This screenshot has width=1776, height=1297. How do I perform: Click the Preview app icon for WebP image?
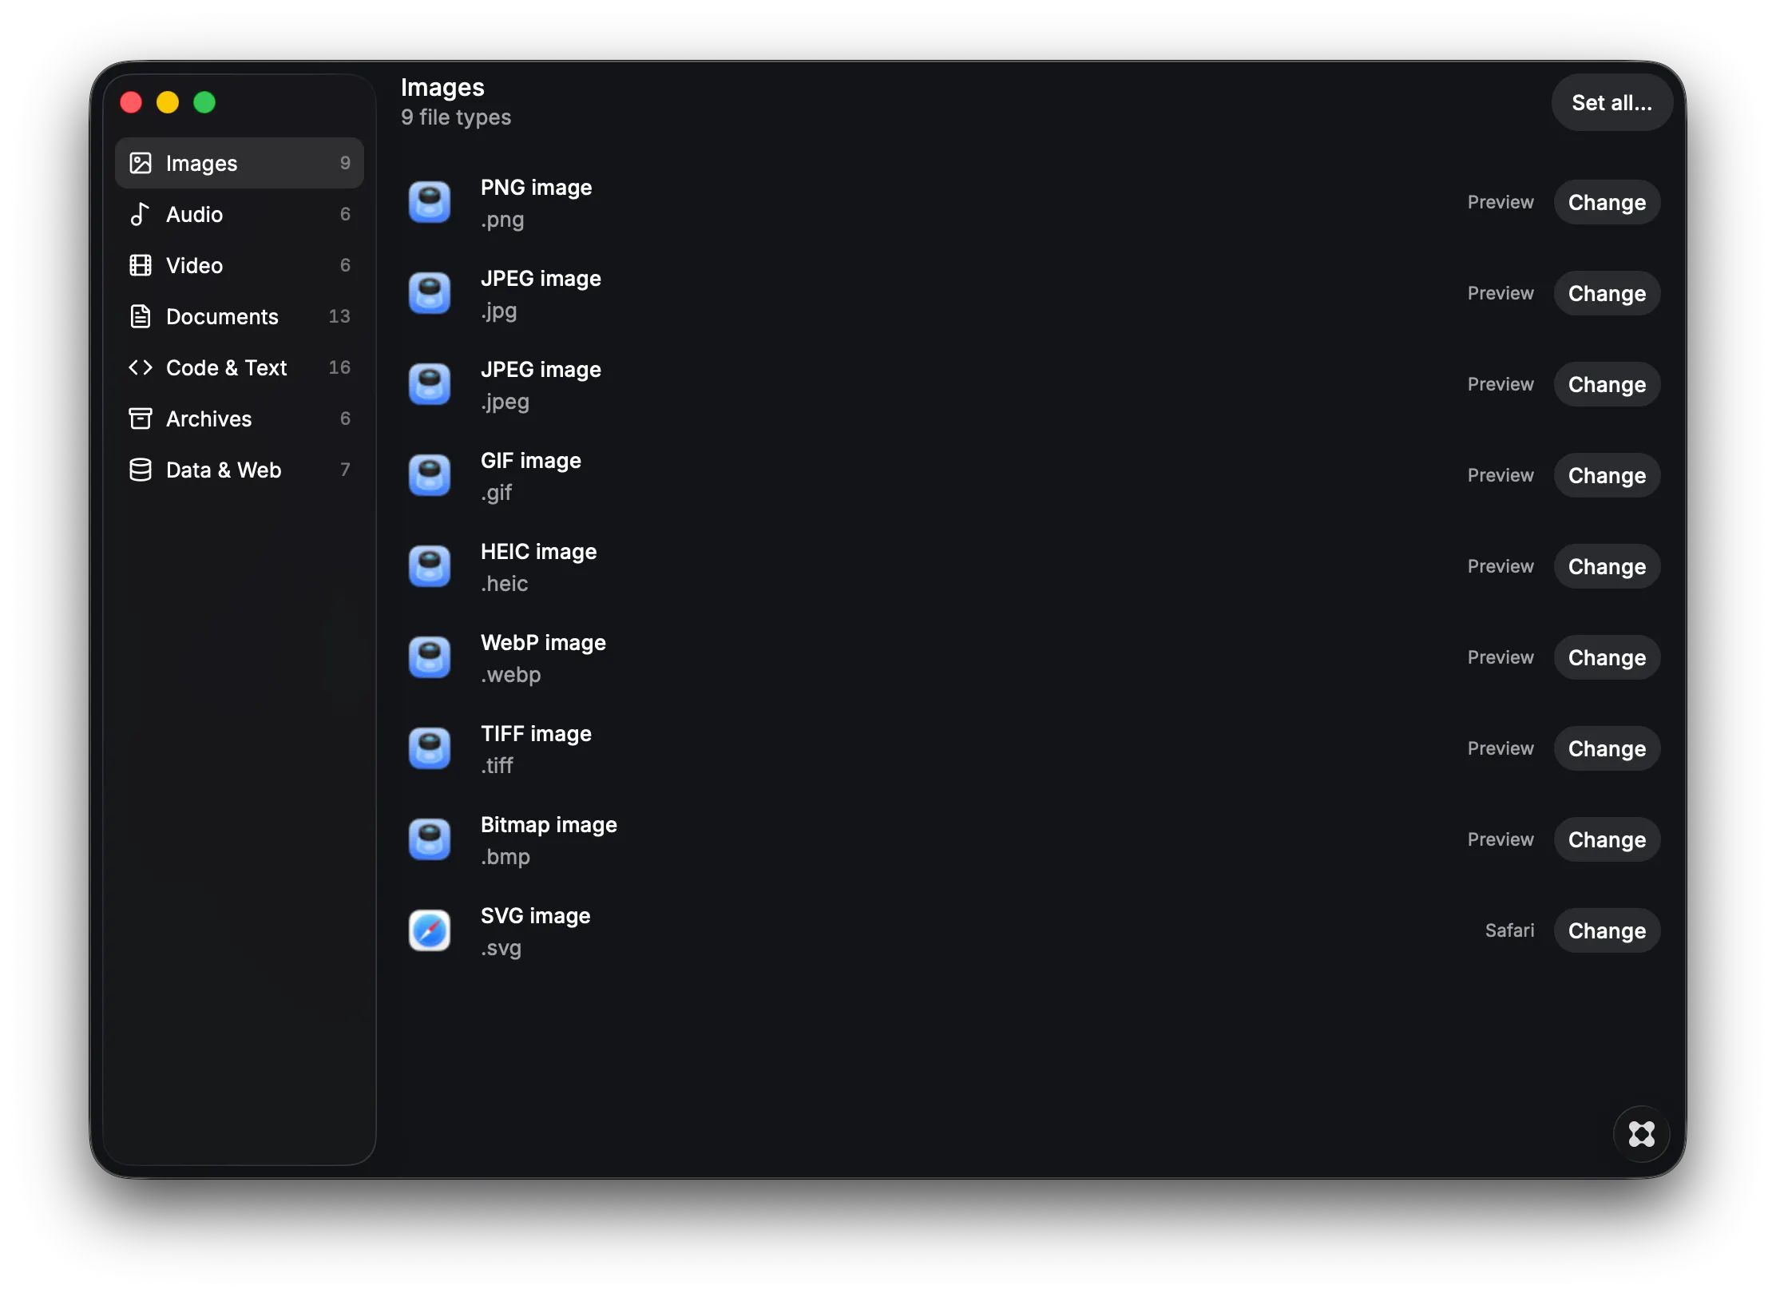pyautogui.click(x=430, y=657)
